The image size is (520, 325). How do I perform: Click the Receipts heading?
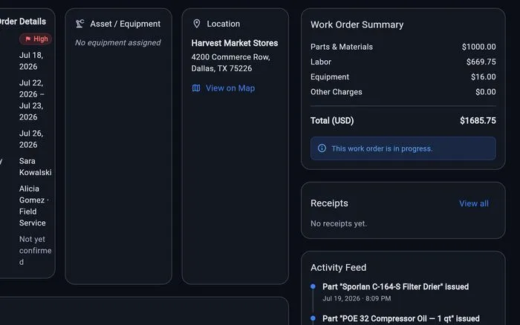pyautogui.click(x=329, y=203)
